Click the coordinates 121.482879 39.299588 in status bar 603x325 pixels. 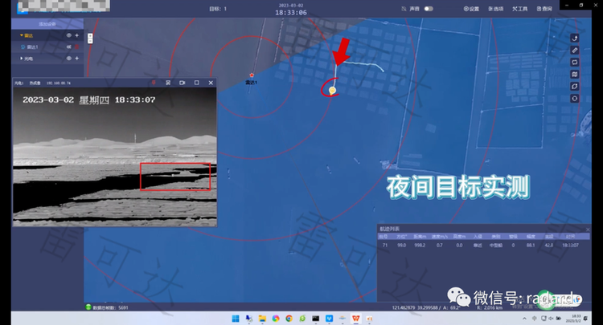(x=415, y=307)
